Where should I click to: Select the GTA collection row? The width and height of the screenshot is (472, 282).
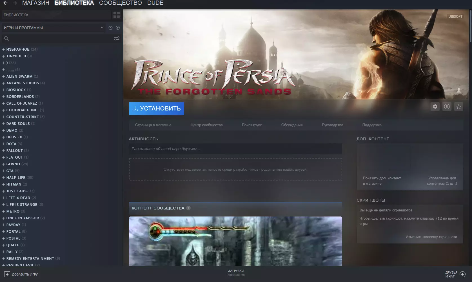click(x=61, y=171)
